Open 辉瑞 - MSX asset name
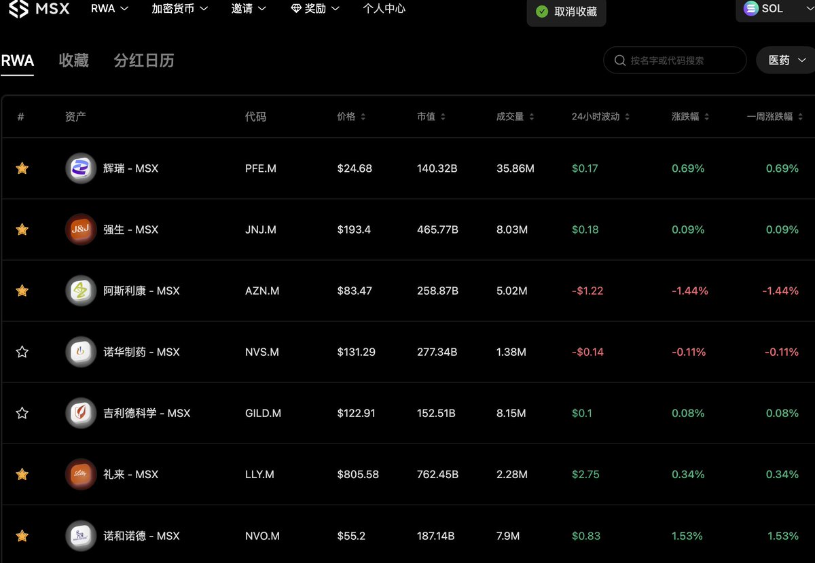 (x=130, y=168)
